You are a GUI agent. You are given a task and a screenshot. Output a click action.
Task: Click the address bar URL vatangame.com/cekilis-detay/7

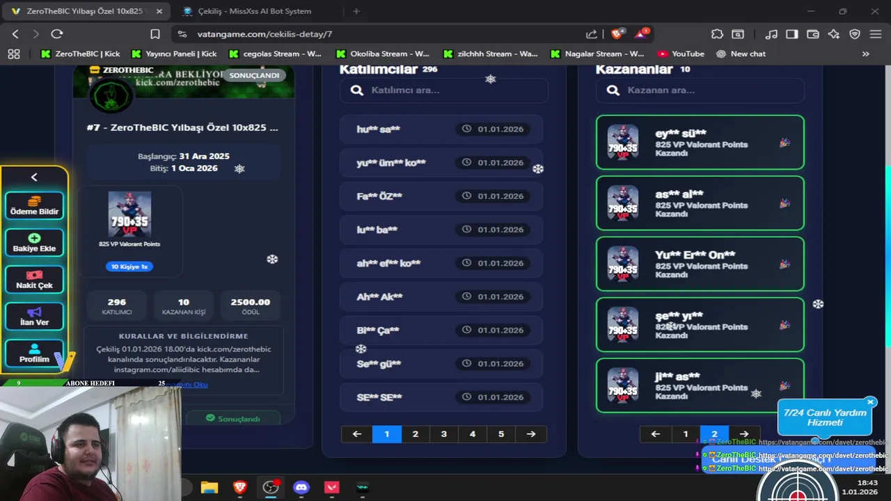click(x=265, y=34)
